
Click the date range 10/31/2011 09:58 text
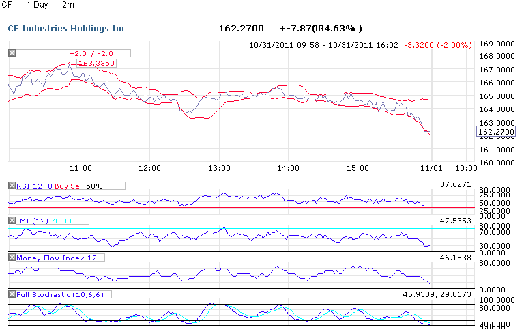(x=284, y=45)
